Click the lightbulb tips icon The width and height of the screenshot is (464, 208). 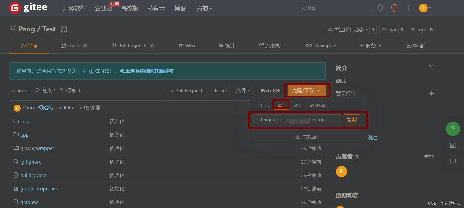(394, 8)
